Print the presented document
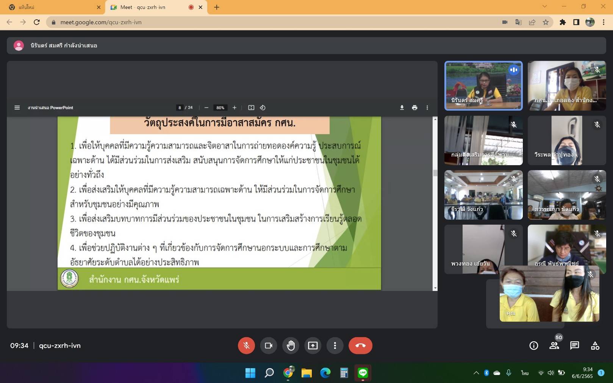 [414, 108]
